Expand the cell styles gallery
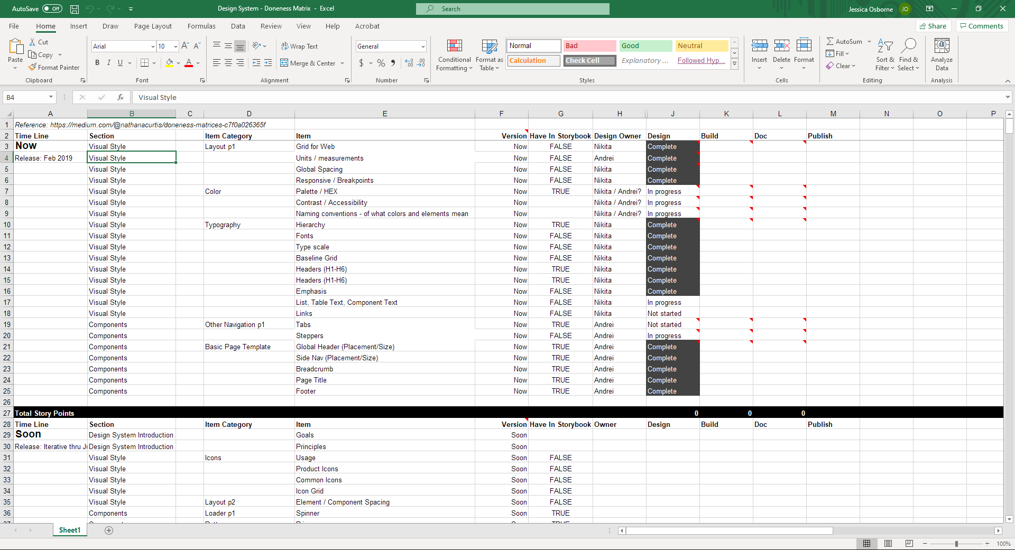The image size is (1015, 550). tap(734, 63)
